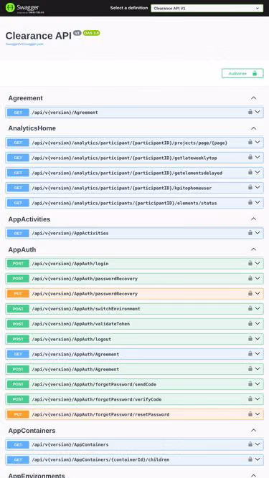The width and height of the screenshot is (269, 478).
Task: Click the Swagger logo in header
Action: [x=24, y=8]
